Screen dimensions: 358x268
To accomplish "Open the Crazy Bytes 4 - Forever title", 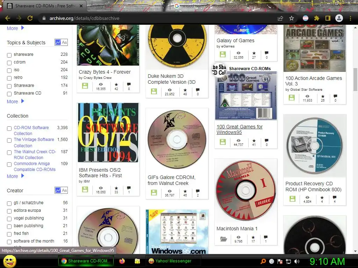I will coord(105,72).
